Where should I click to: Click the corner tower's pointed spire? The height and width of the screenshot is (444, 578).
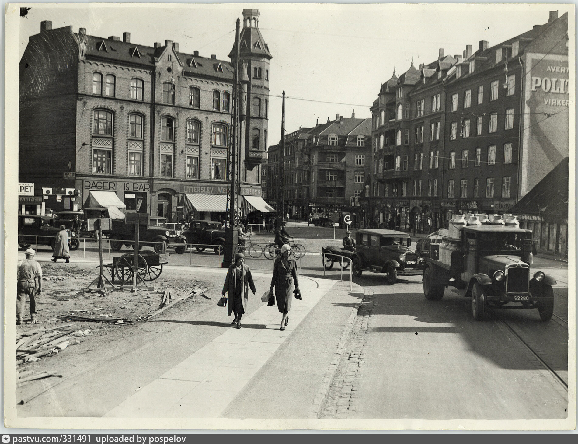tap(251, 18)
